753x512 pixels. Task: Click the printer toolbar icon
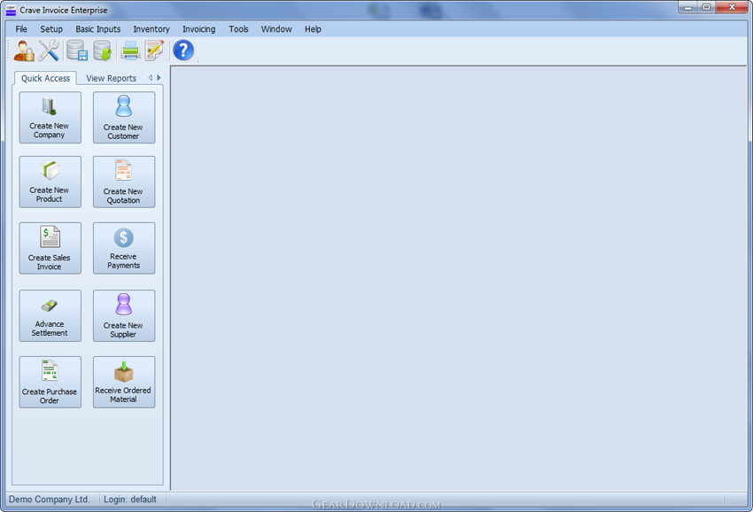coord(130,50)
